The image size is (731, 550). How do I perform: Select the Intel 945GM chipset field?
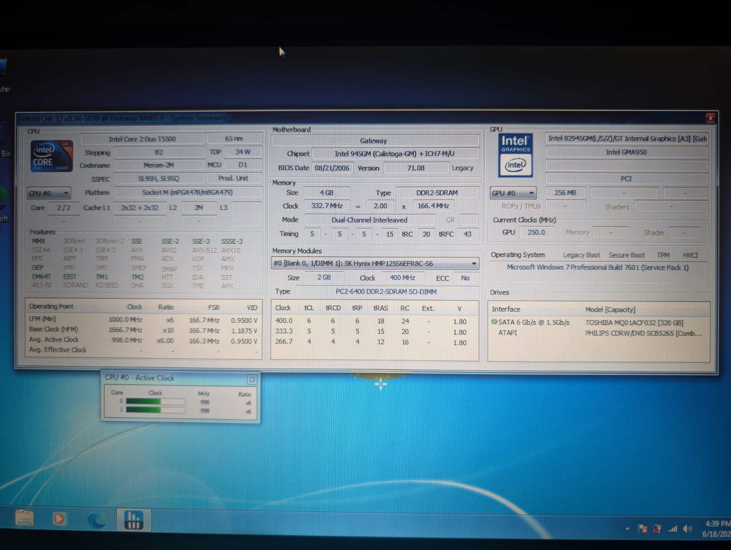tap(395, 153)
